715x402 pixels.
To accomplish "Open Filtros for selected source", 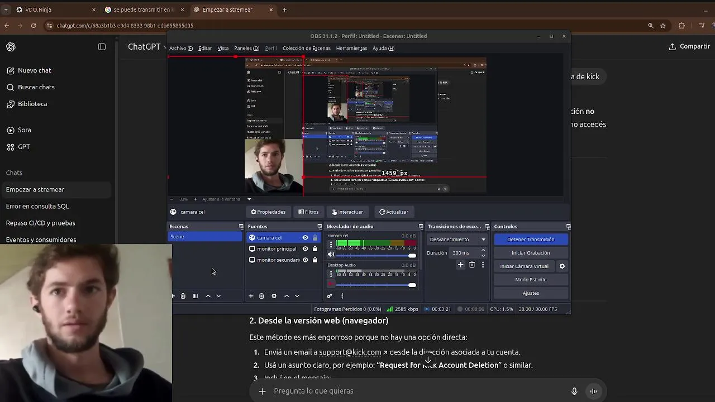I will tap(308, 212).
